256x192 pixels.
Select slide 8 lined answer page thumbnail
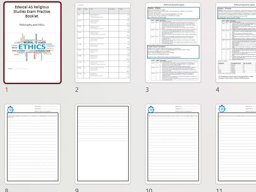click(33, 144)
